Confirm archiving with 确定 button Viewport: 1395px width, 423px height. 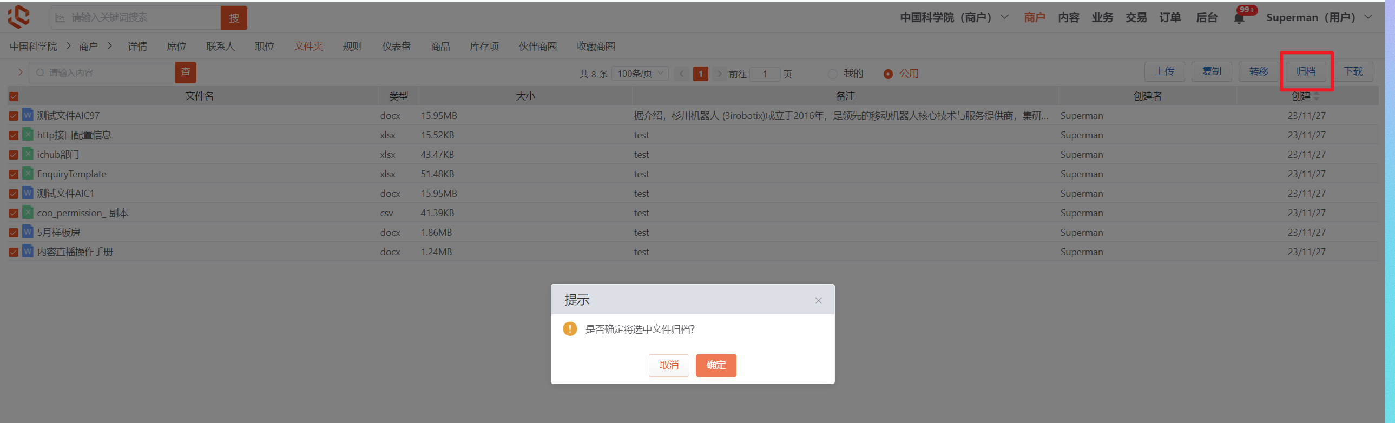point(716,365)
